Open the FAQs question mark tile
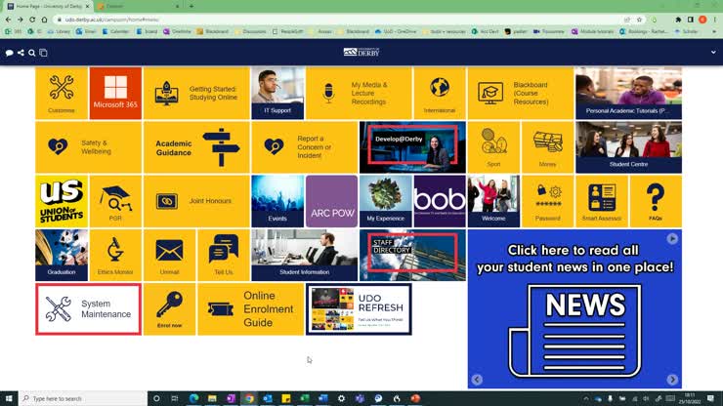The width and height of the screenshot is (723, 406). point(656,200)
